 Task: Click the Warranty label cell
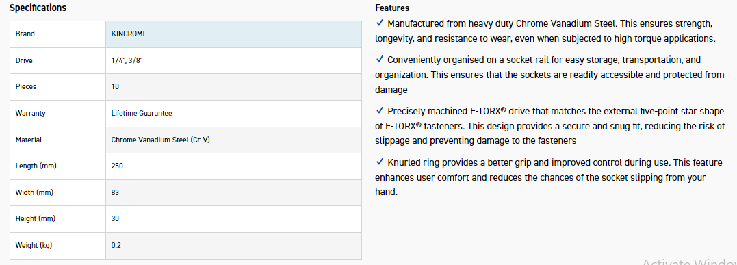click(57, 113)
